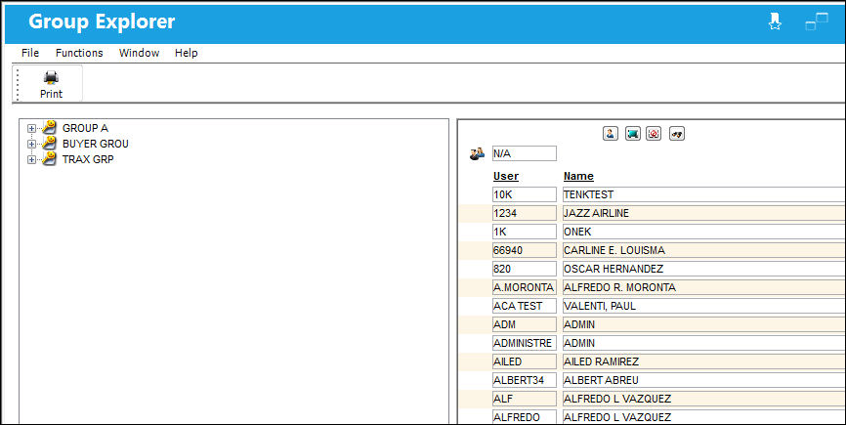846x425 pixels.
Task: Click BUYER GROU key icon
Action: [49, 144]
